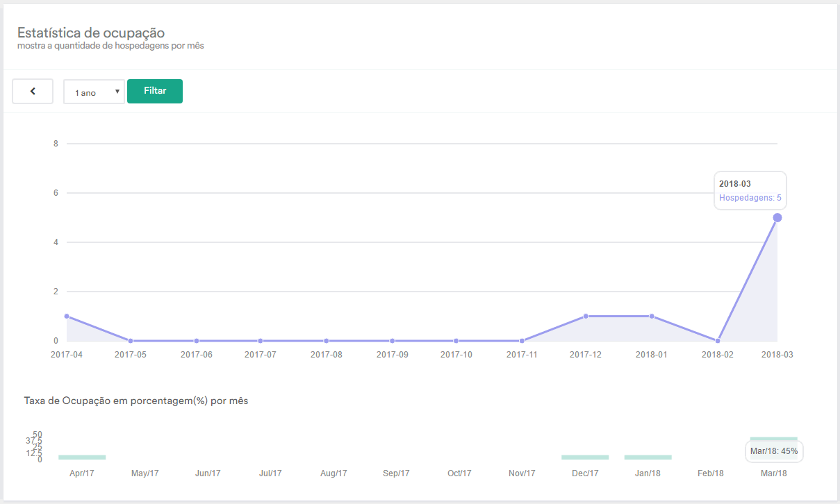This screenshot has width=840, height=504.
Task: Click the 2017-08 x-axis label
Action: pyautogui.click(x=326, y=354)
